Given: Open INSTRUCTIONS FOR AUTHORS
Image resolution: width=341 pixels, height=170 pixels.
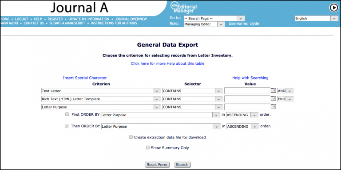Looking at the screenshot, I should pos(114,23).
